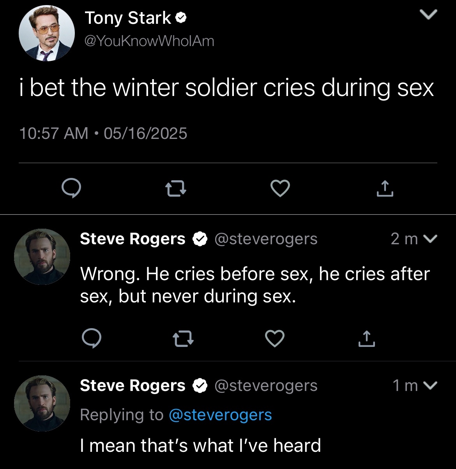This screenshot has height=469, width=456.
Task: Share Tony Stark's main tweet
Action: 385,189
